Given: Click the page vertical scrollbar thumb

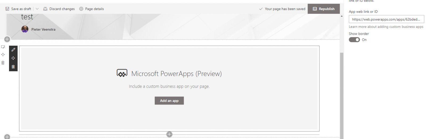Looking at the screenshot, I should [x=342, y=95].
